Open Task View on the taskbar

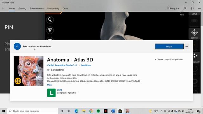69,111
